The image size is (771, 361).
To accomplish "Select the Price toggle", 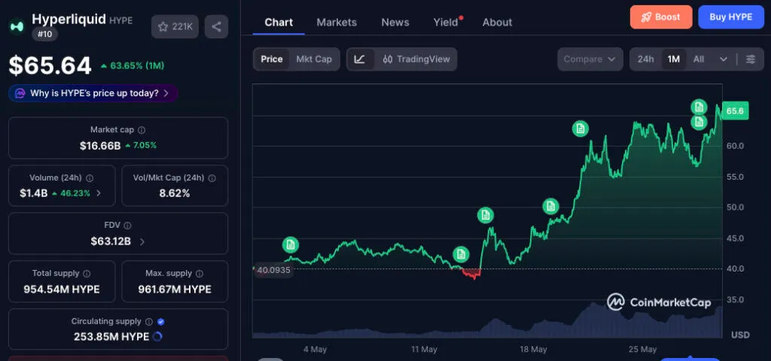I will tap(271, 59).
